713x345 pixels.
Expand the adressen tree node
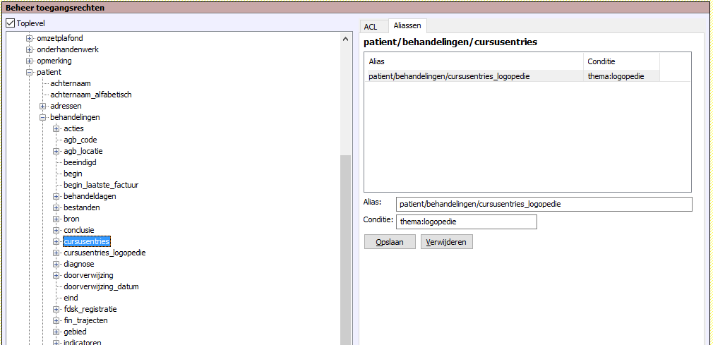pyautogui.click(x=43, y=106)
